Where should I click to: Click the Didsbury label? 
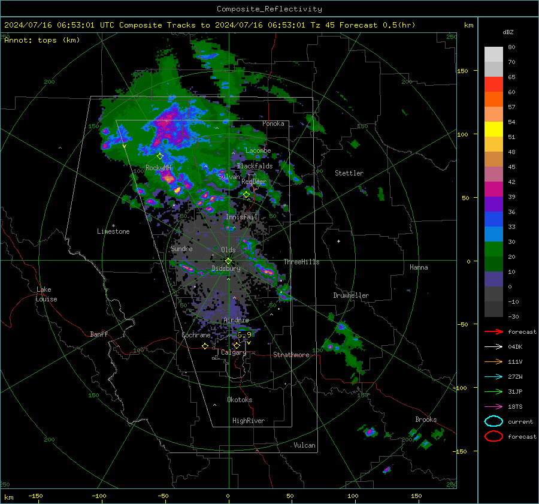226,268
